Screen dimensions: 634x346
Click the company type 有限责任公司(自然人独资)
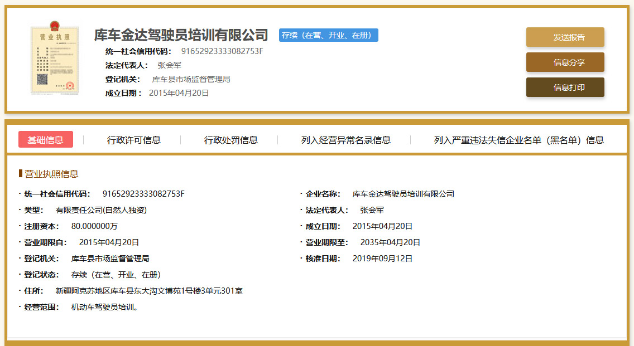pyautogui.click(x=101, y=210)
